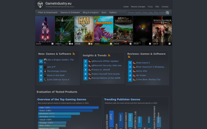Expand the Games & Software menu
207x129 pixels.
click(x=70, y=12)
